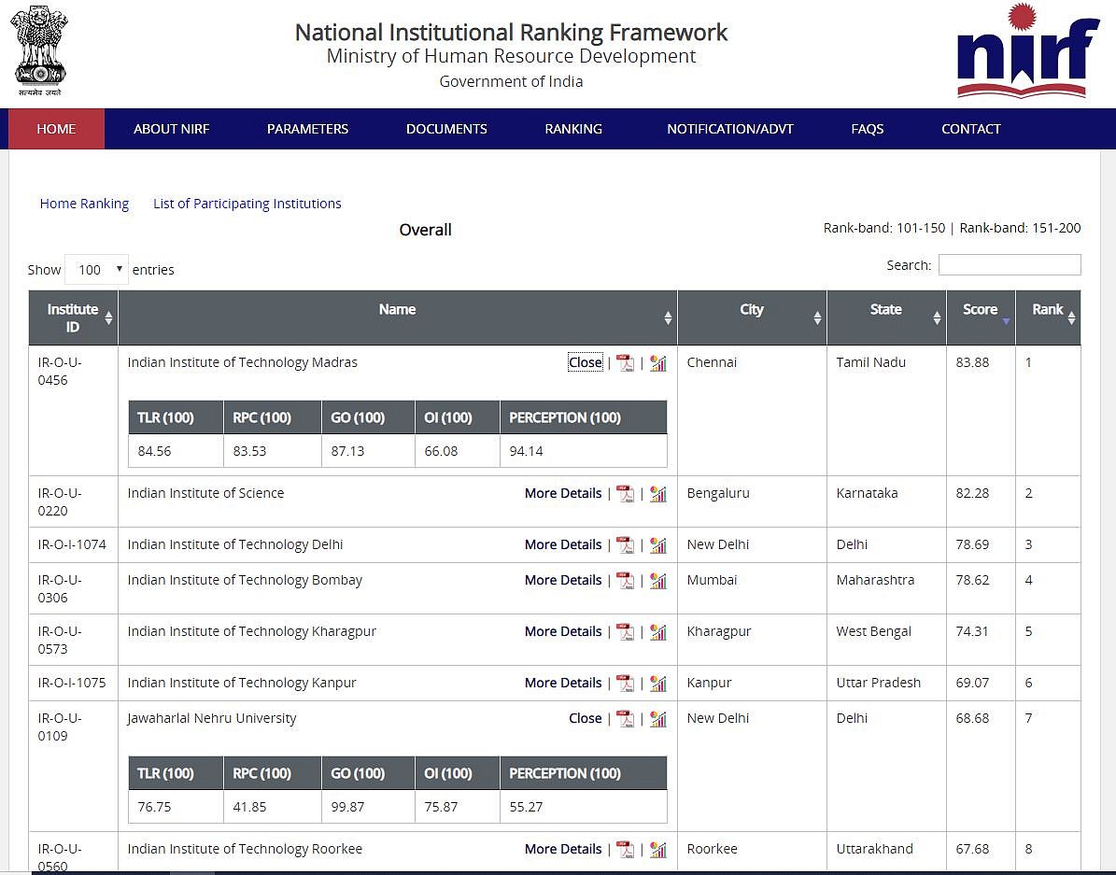Open chart icon for Indian Institute of Science
Viewport: 1116px width, 875px height.
(658, 494)
